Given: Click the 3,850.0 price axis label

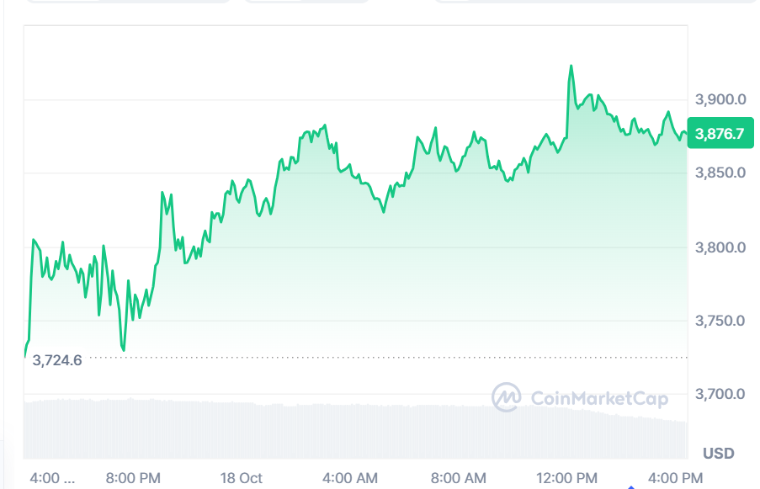Looking at the screenshot, I should [x=720, y=173].
